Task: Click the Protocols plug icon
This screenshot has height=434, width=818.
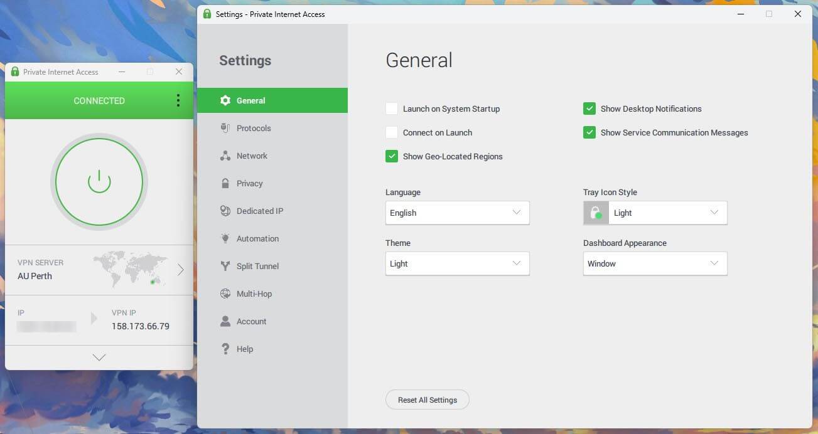Action: [225, 128]
